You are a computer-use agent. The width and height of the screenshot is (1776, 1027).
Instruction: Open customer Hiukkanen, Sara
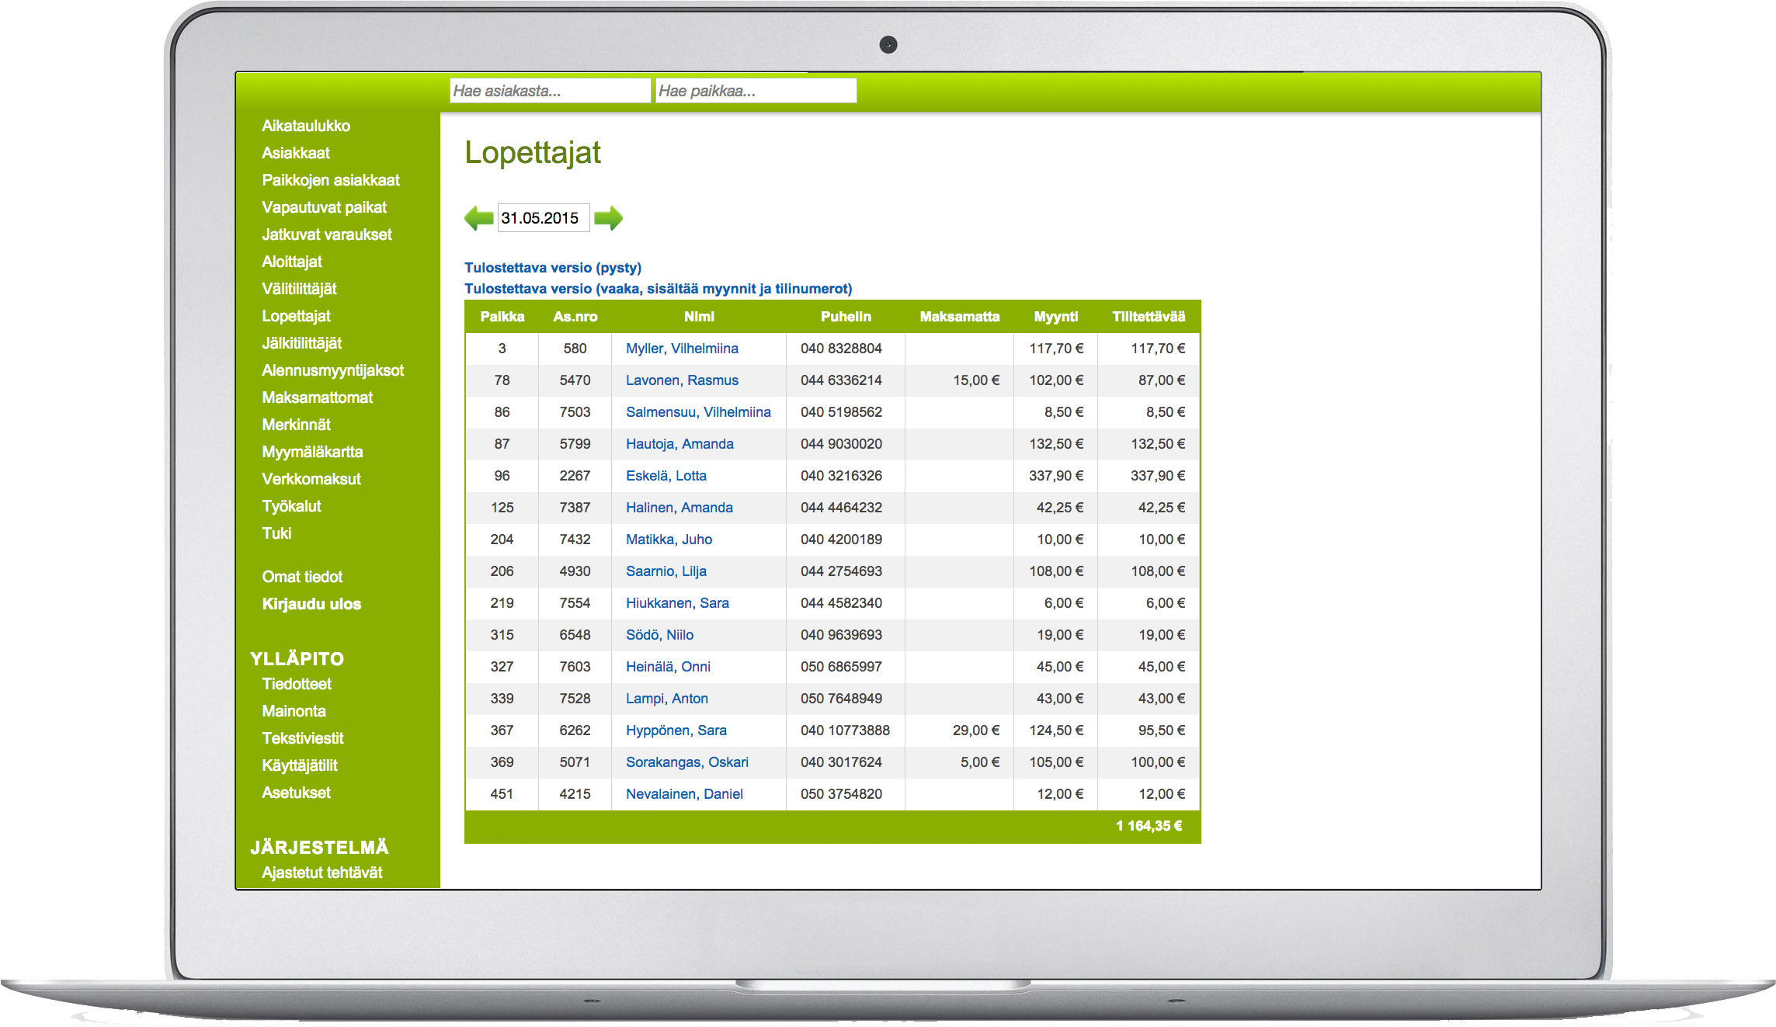click(x=677, y=603)
